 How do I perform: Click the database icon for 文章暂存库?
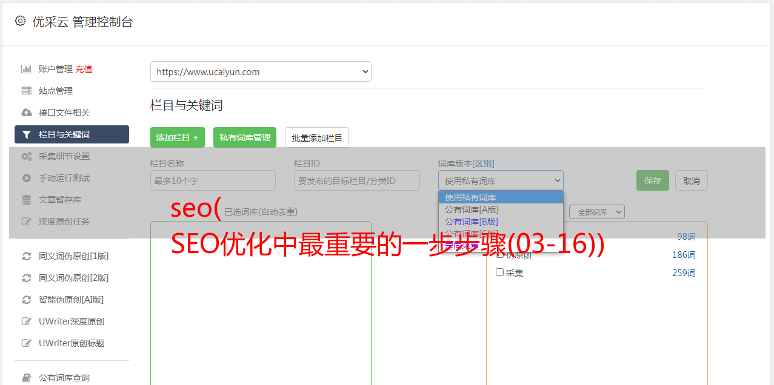pos(27,200)
